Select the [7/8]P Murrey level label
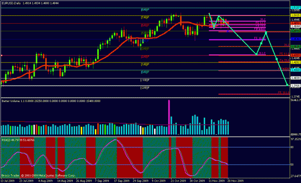 (145, 17)
